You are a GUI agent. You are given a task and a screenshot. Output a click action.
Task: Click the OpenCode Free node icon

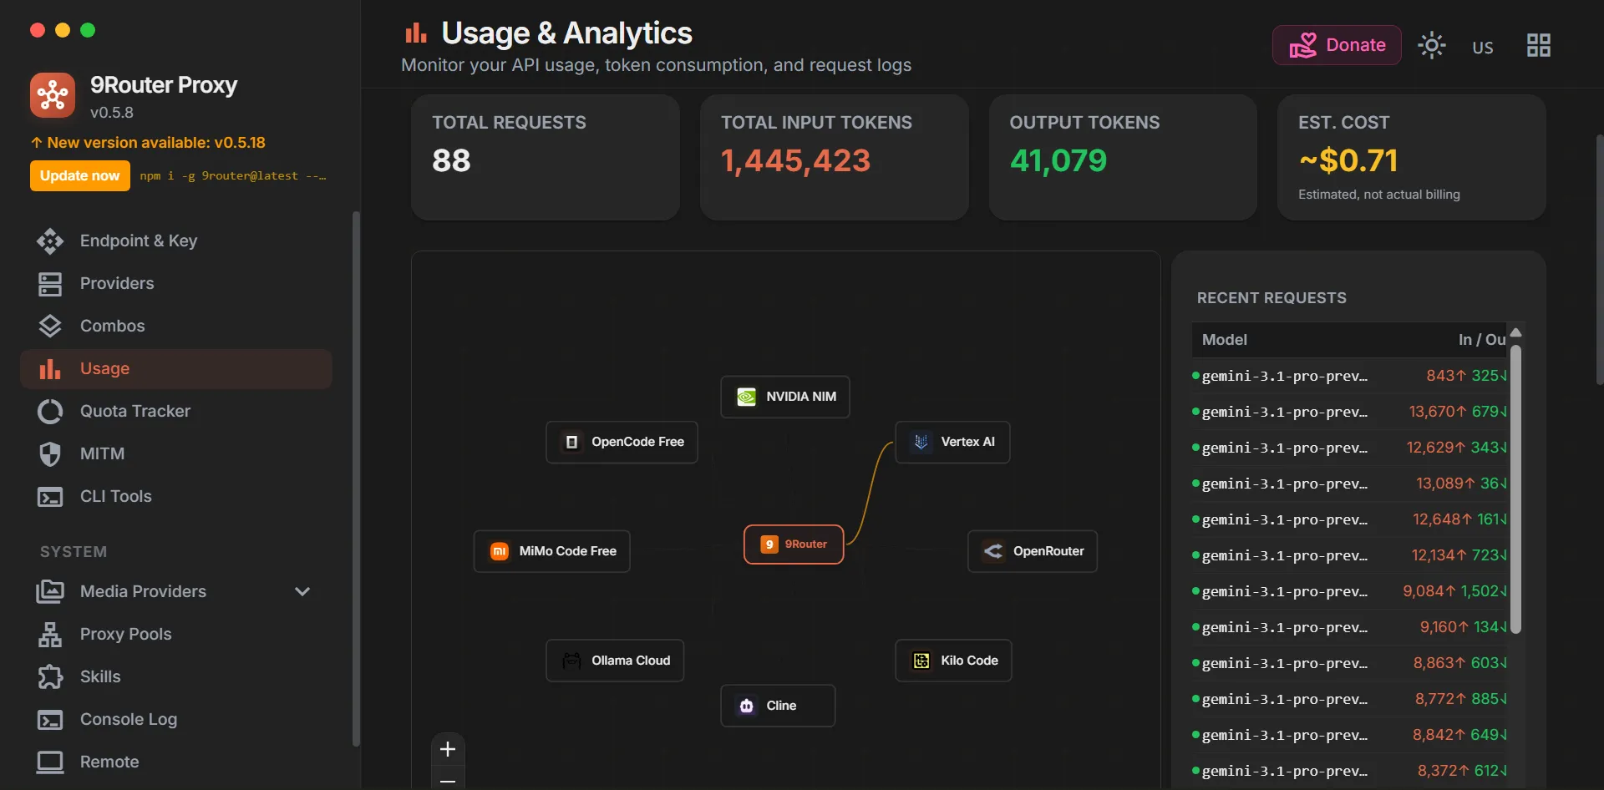(571, 442)
